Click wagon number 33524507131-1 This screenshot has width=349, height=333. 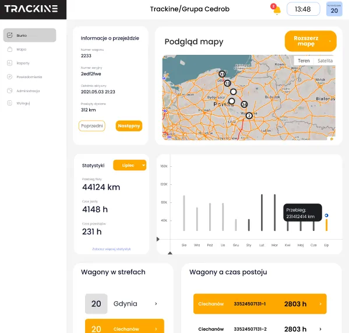250,304
